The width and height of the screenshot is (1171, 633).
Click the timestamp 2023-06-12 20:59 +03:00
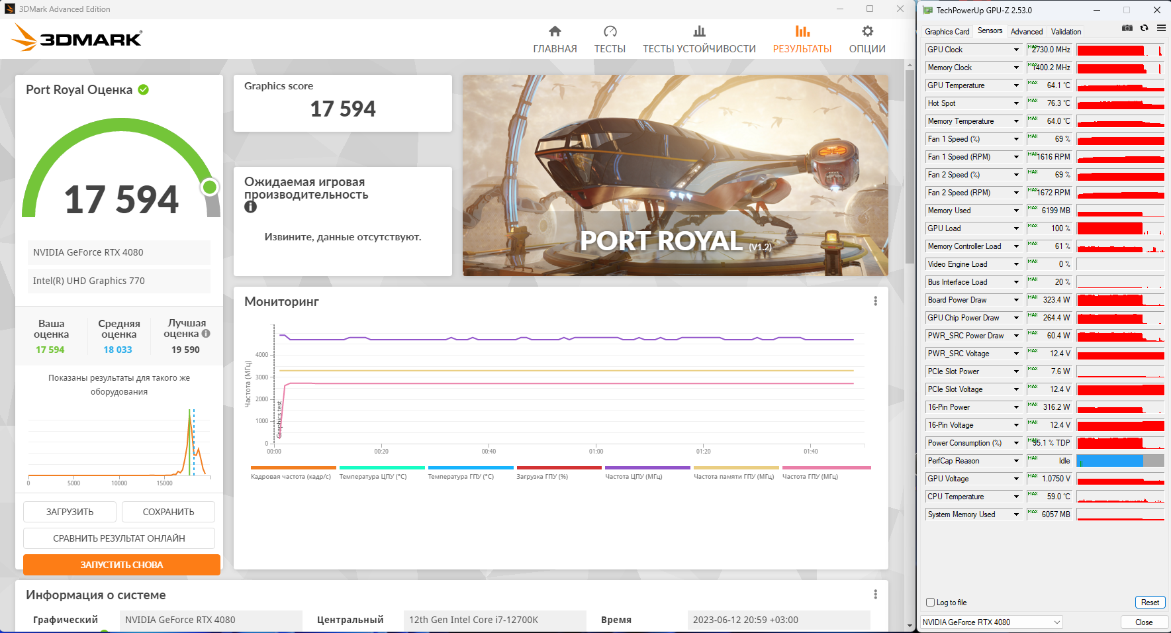click(x=778, y=620)
